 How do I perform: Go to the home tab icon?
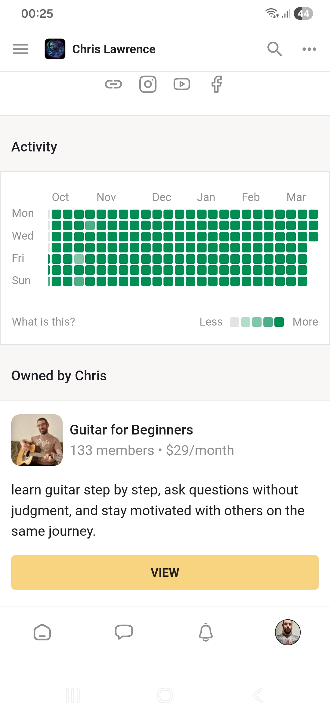pyautogui.click(x=42, y=632)
